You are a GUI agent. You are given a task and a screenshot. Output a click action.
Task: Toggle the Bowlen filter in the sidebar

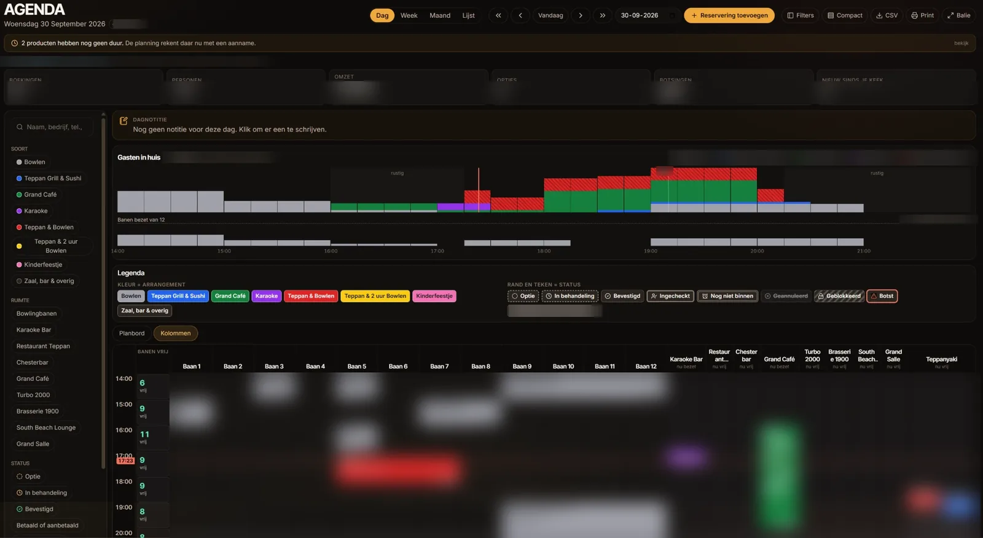coord(31,162)
